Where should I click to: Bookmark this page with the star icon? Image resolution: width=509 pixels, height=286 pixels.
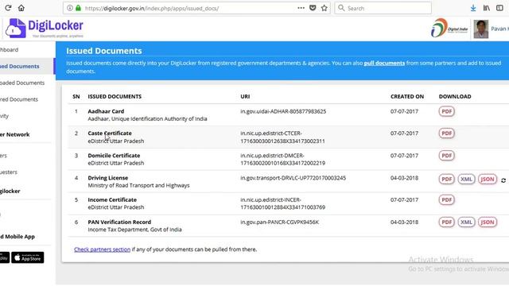[x=324, y=8]
